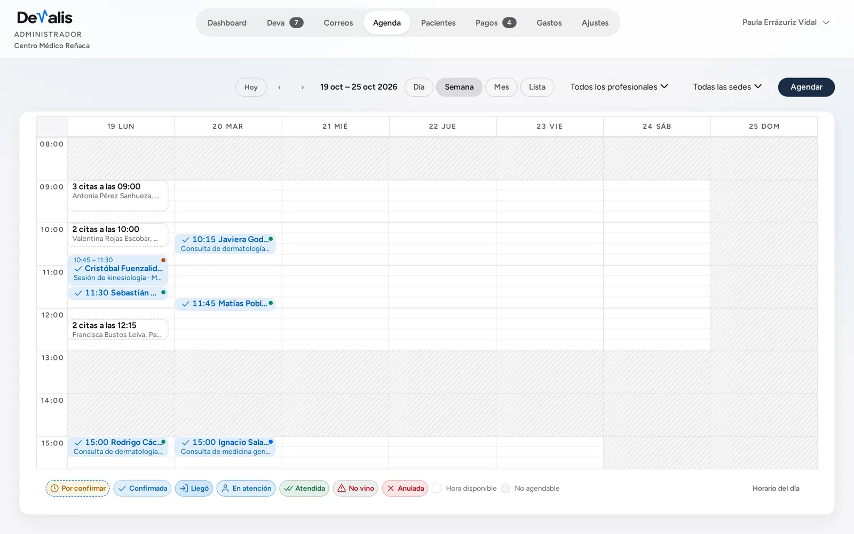The image size is (854, 534).
Task: Switch to Semana view
Action: pos(459,87)
